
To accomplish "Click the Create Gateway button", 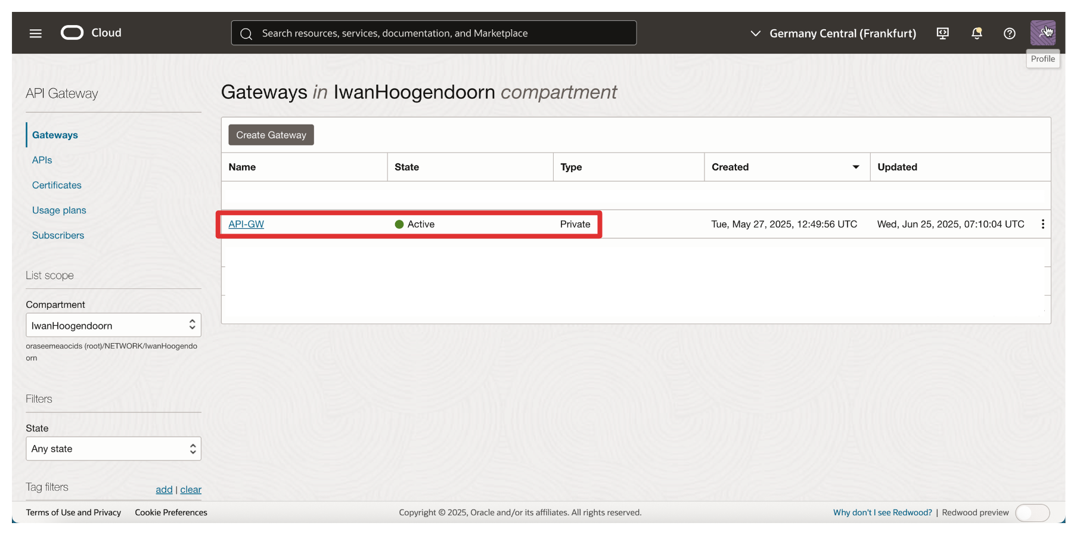I will tap(271, 135).
